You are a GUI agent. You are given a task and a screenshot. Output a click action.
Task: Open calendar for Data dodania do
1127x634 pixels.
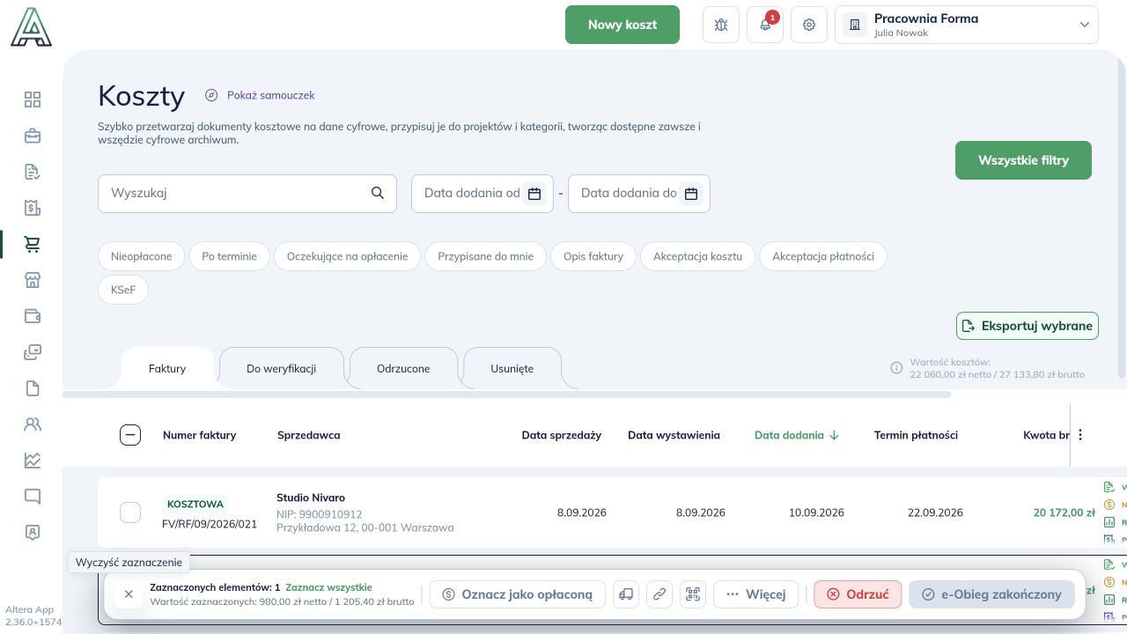coord(691,194)
